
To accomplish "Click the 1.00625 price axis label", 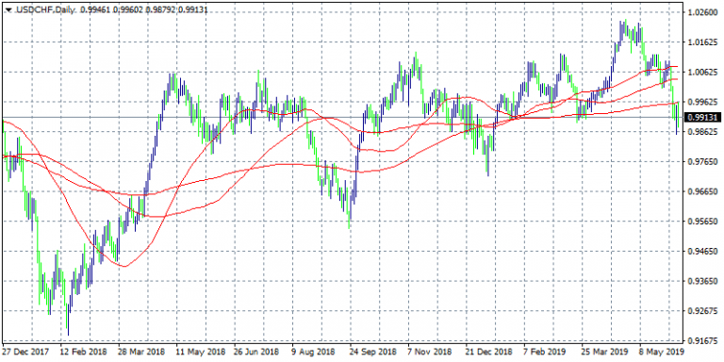I will point(702,72).
